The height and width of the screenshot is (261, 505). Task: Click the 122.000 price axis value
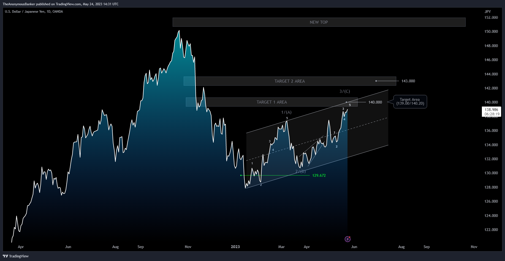click(x=491, y=230)
